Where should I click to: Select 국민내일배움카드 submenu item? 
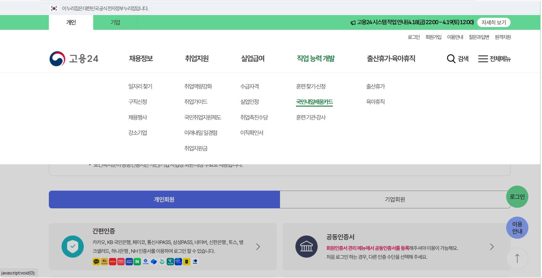click(x=314, y=102)
